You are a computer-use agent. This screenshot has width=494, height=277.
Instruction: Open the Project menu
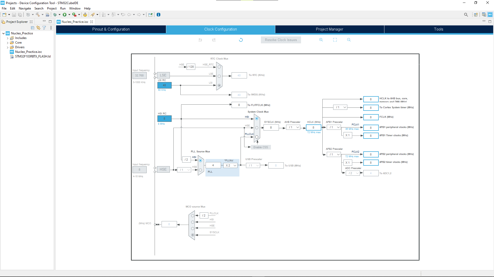pyautogui.click(x=51, y=8)
